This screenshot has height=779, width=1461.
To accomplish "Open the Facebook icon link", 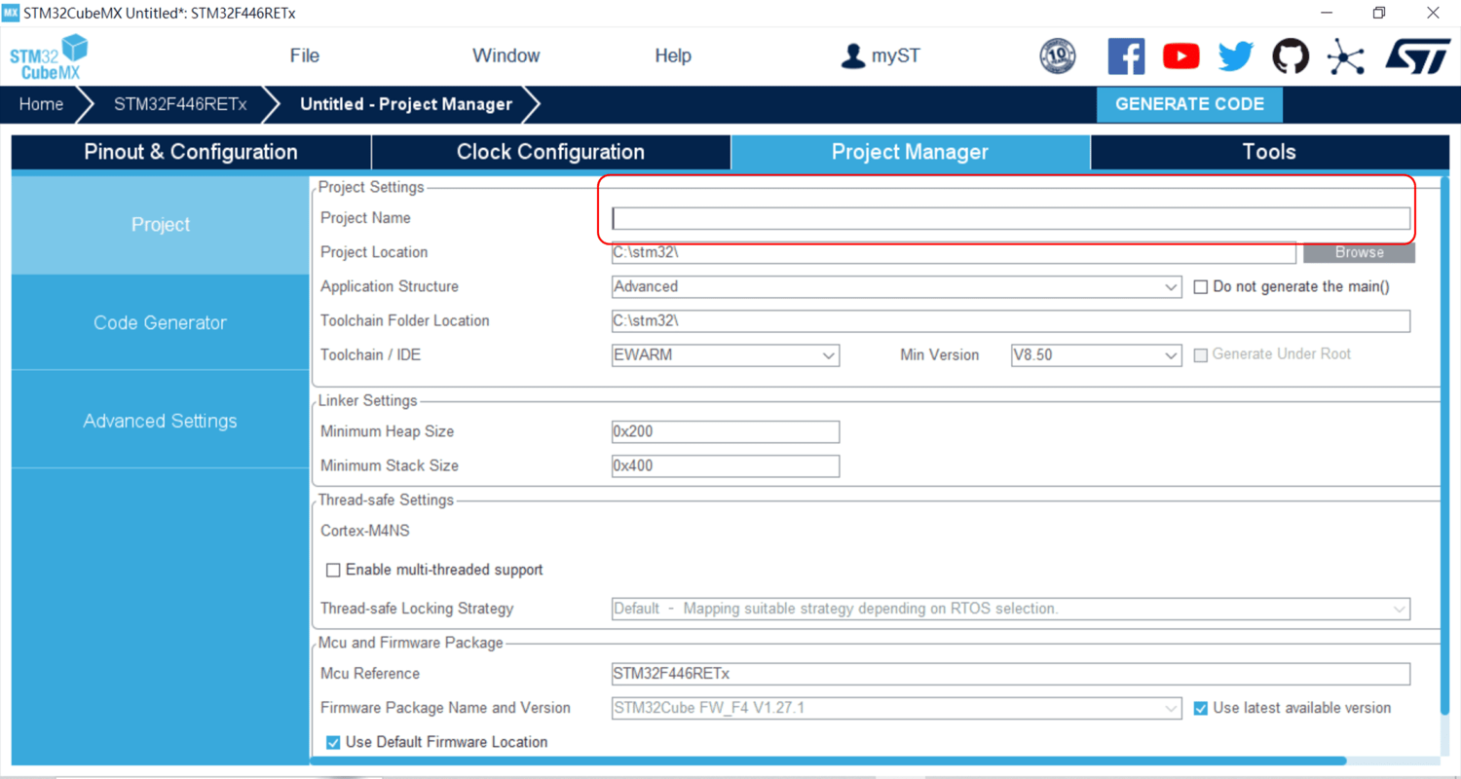I will pos(1126,56).
